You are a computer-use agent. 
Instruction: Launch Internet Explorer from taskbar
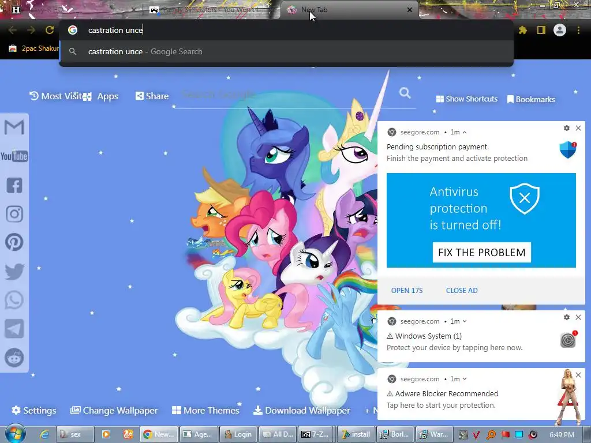(44, 434)
